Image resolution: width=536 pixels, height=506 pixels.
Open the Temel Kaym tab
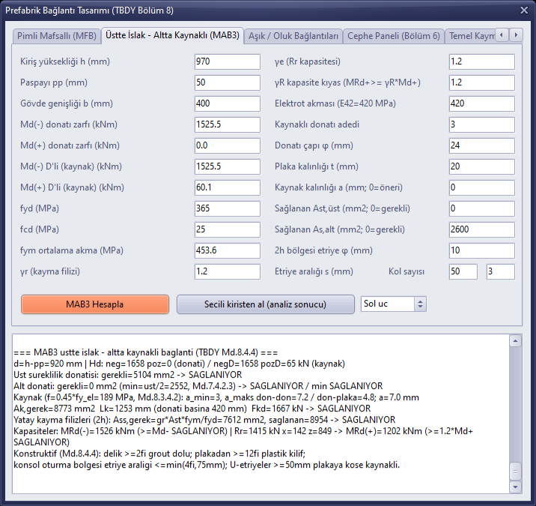point(471,36)
